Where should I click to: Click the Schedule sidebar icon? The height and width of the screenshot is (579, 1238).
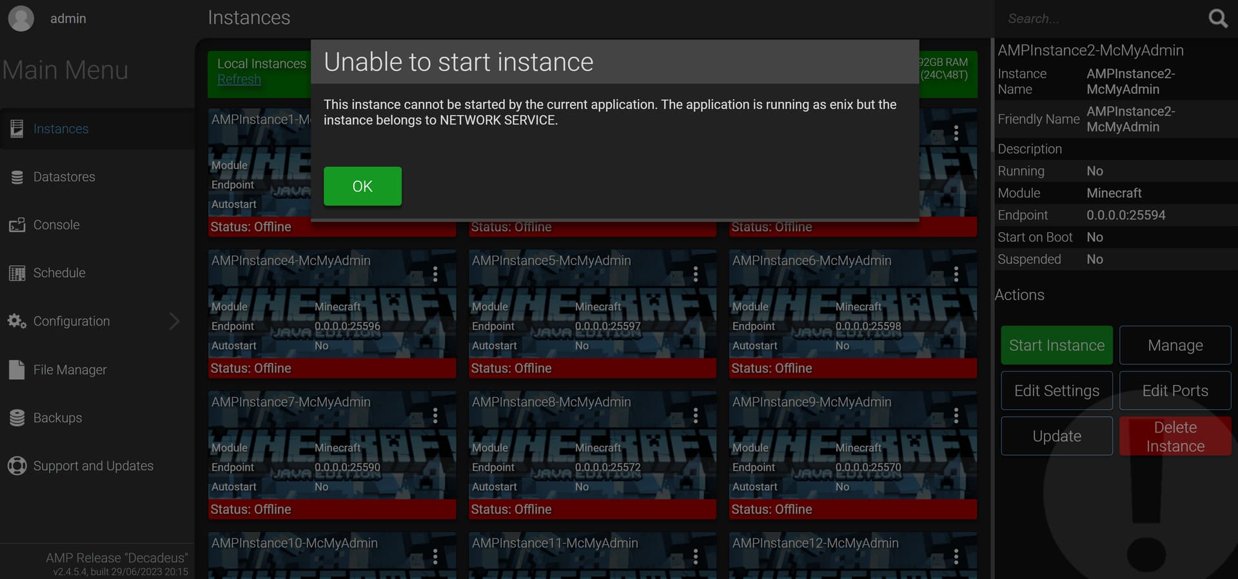point(17,273)
